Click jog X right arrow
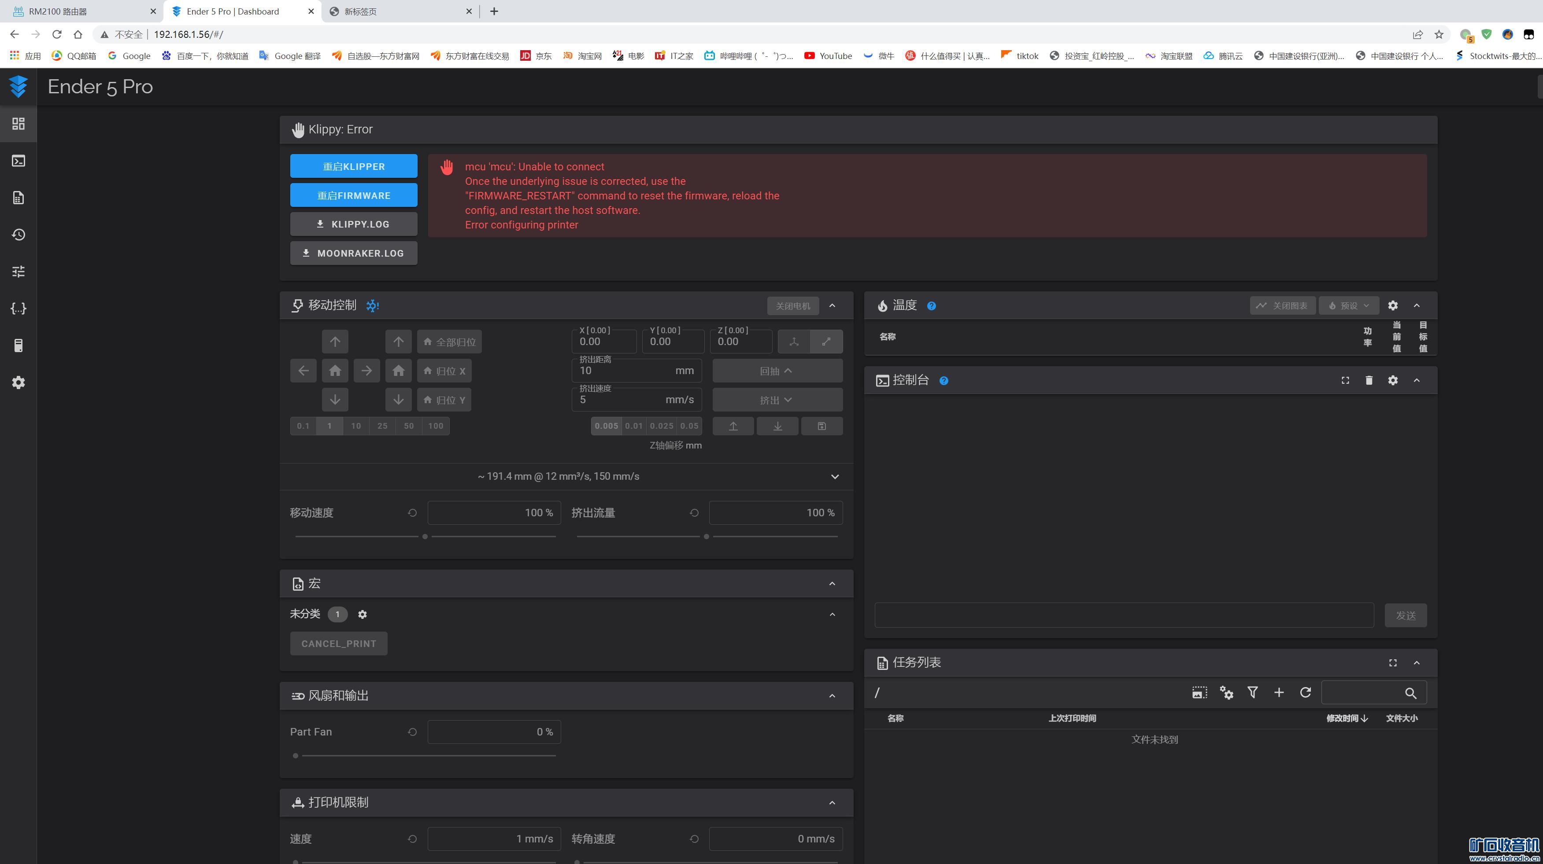1543x864 pixels. pyautogui.click(x=366, y=371)
